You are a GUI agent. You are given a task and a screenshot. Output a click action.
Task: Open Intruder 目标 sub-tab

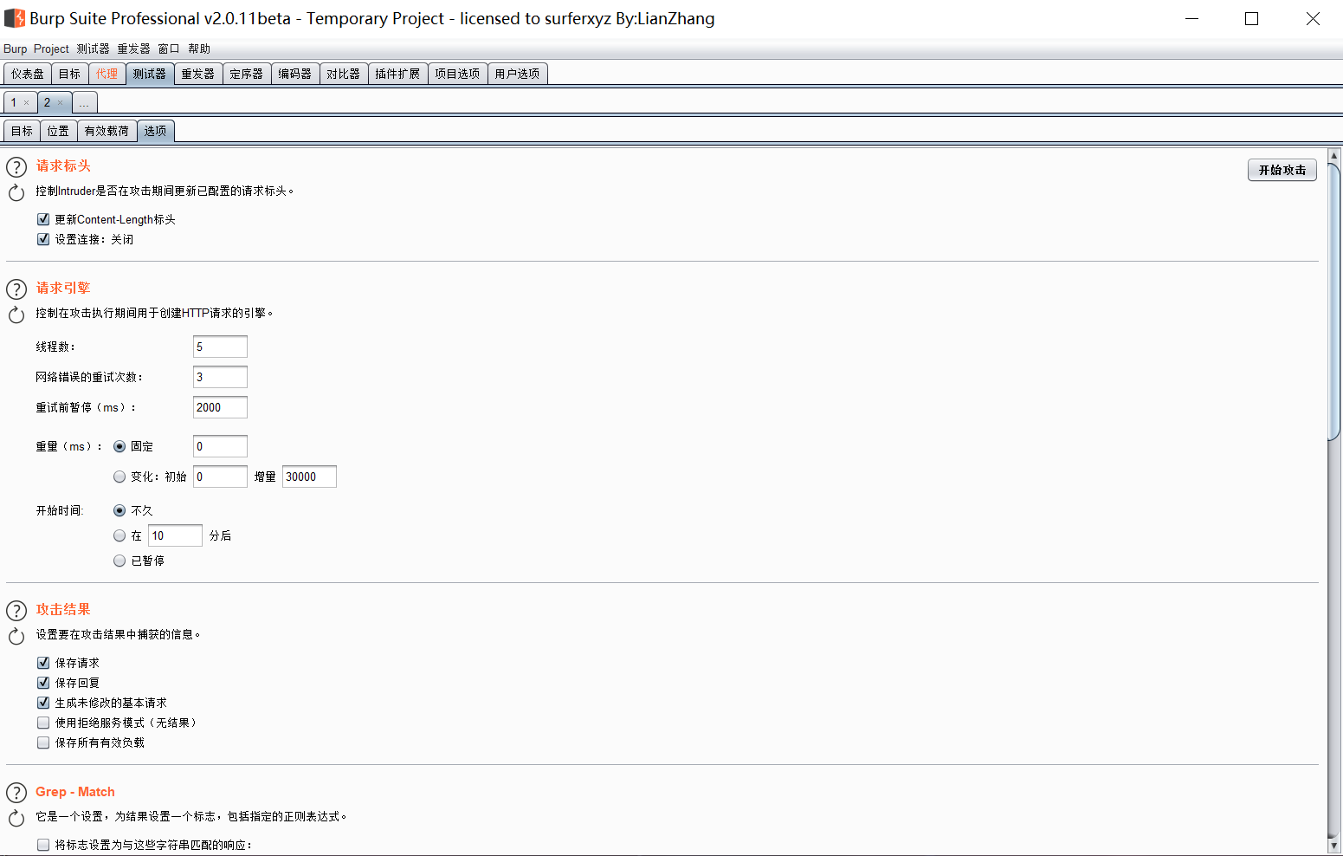[x=22, y=131]
